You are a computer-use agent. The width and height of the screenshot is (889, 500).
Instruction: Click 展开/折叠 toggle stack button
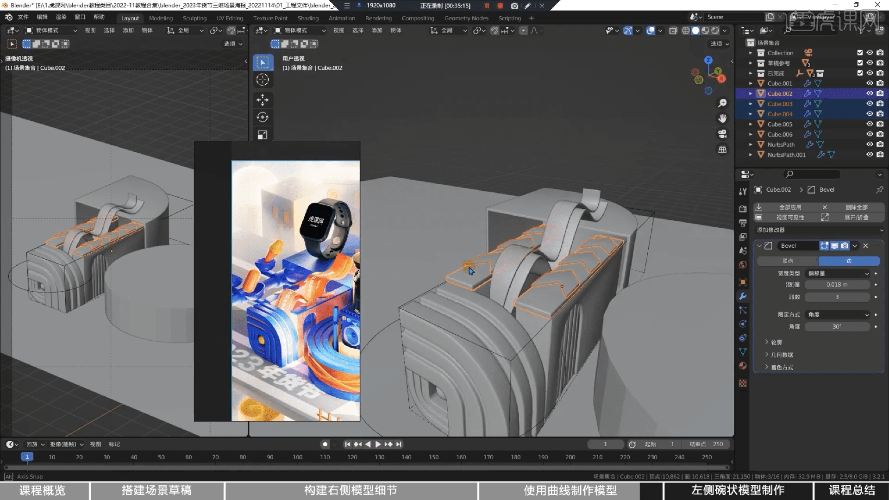852,218
